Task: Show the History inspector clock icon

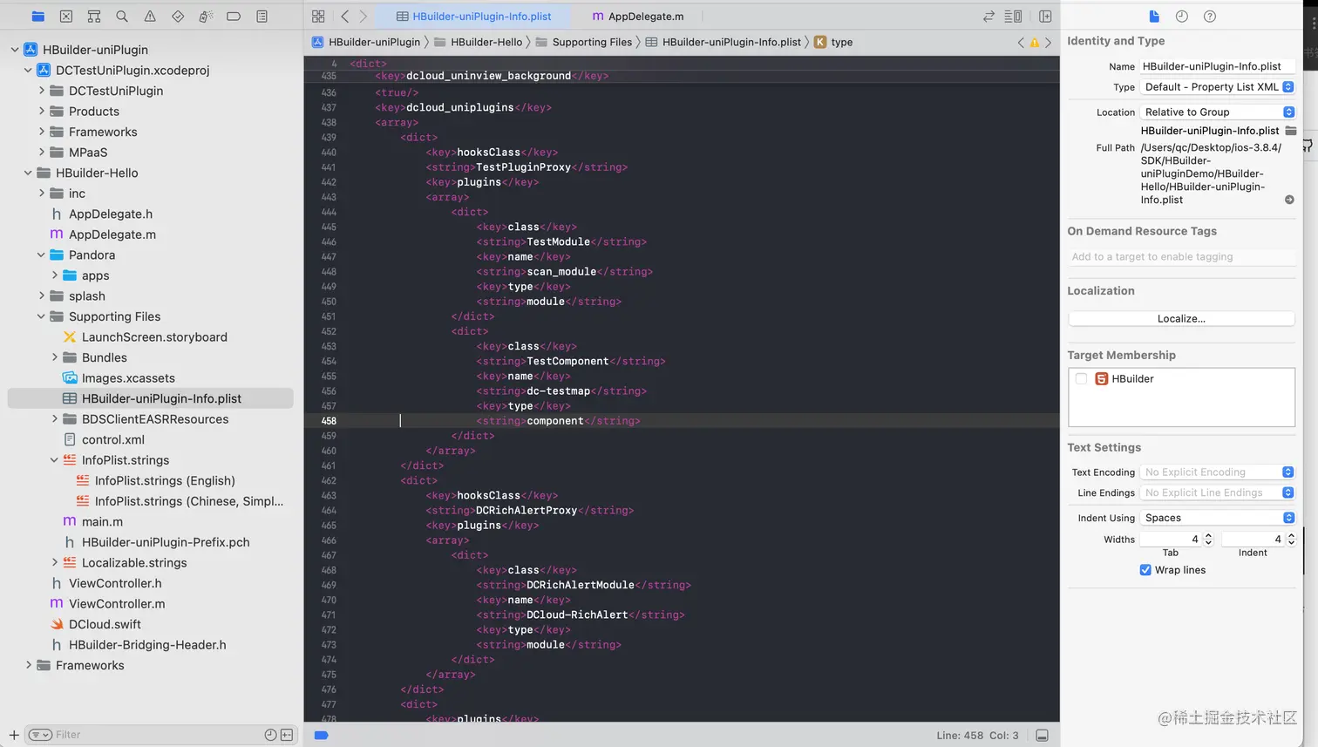Action: pyautogui.click(x=1182, y=16)
